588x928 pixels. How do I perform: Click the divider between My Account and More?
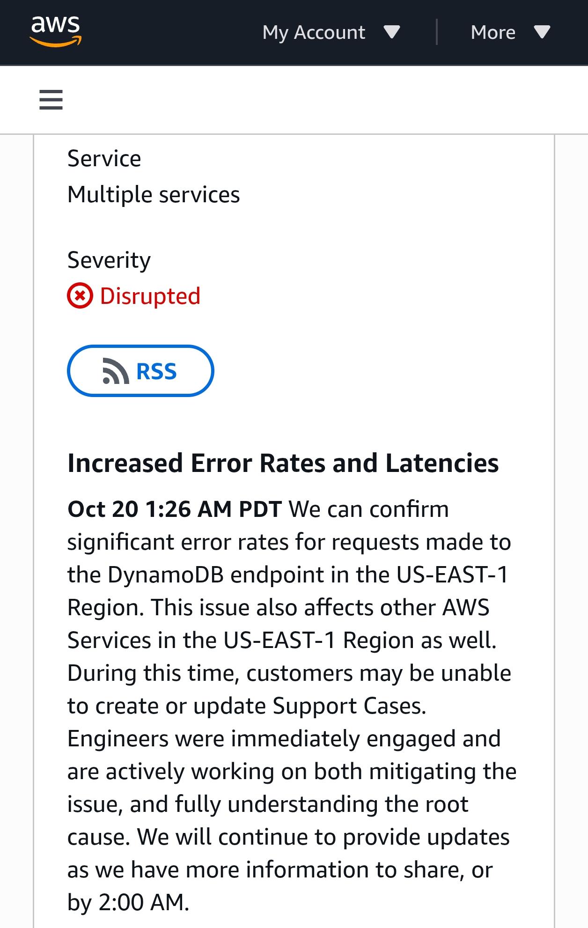coord(437,32)
